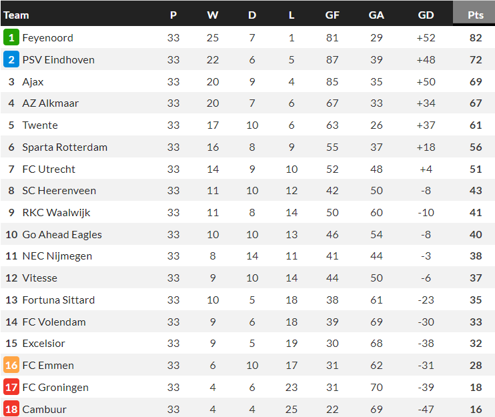This screenshot has height=417, width=495.
Task: Open the Feyenoord team link
Action: [x=47, y=38]
